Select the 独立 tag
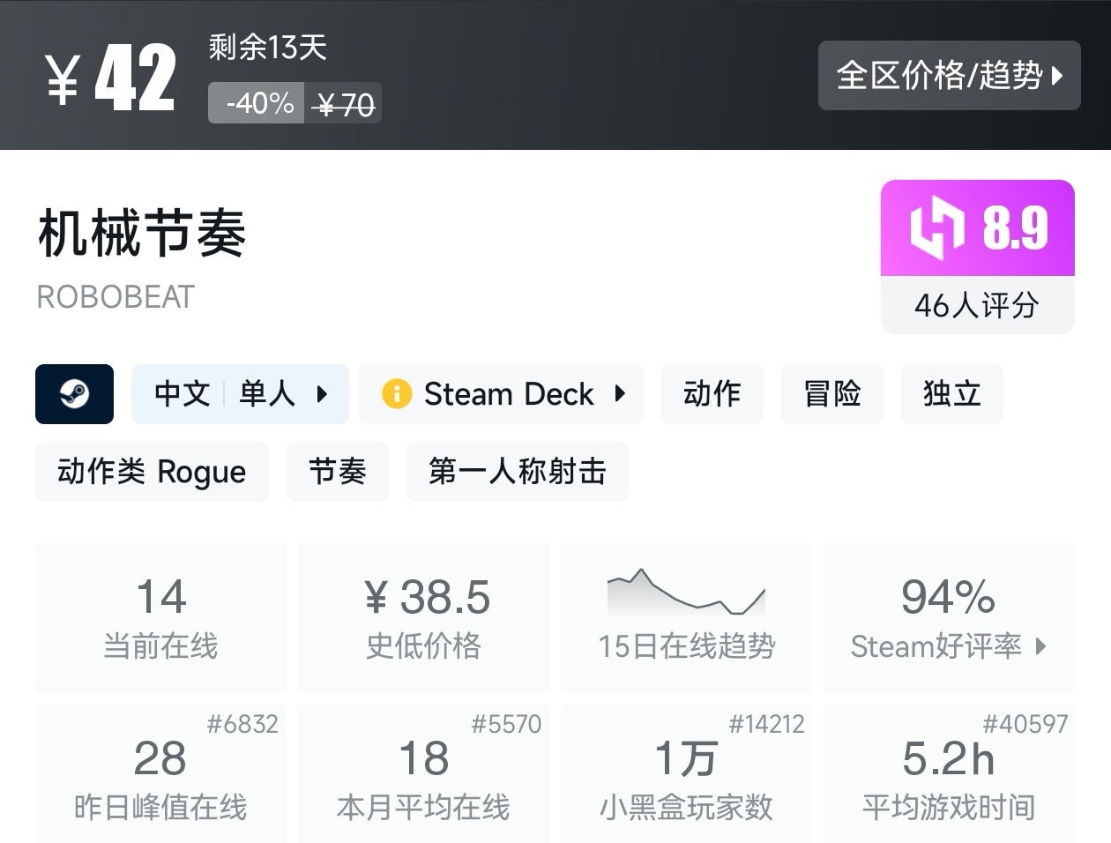The width and height of the screenshot is (1111, 843). pyautogui.click(x=951, y=394)
